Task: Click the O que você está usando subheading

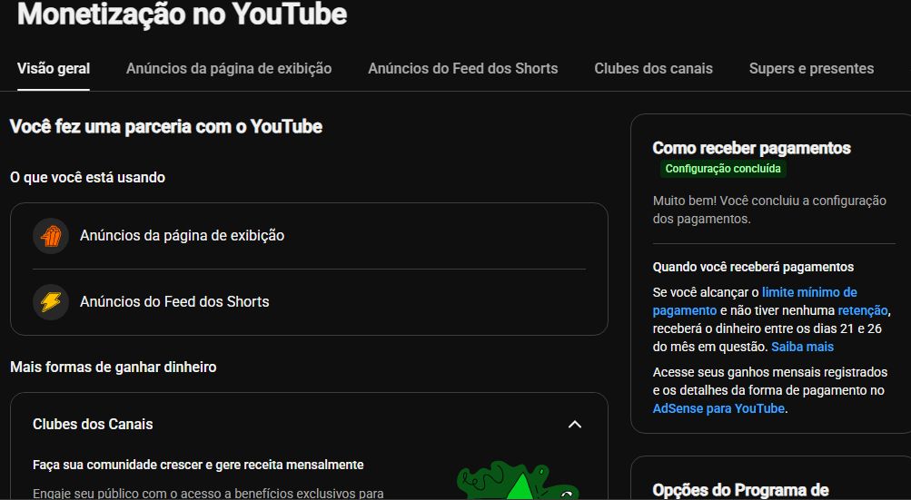Action: tap(88, 178)
